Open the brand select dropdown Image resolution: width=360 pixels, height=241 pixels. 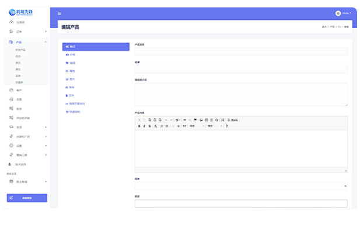coord(241,186)
